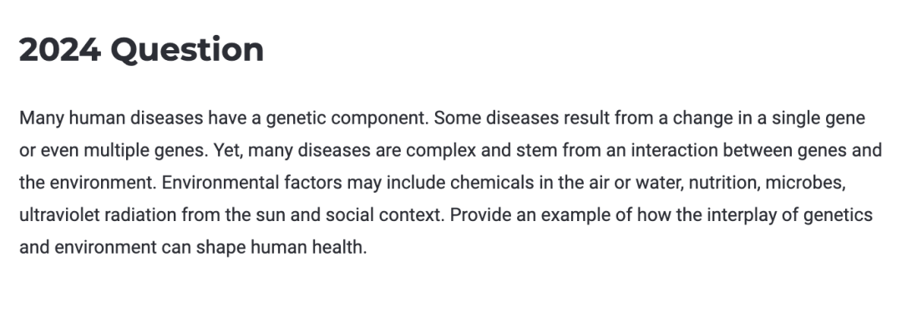
Task: Click the word "single" in the paragraph
Action: coord(797,118)
